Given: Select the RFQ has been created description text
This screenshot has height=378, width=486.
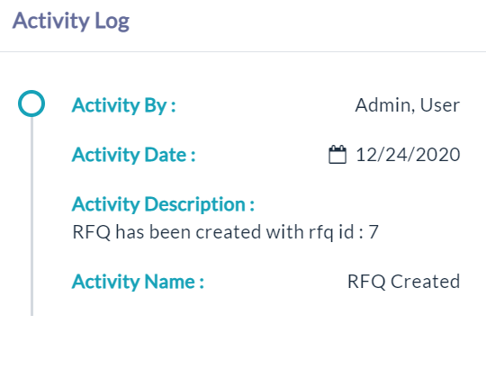Looking at the screenshot, I should (225, 232).
